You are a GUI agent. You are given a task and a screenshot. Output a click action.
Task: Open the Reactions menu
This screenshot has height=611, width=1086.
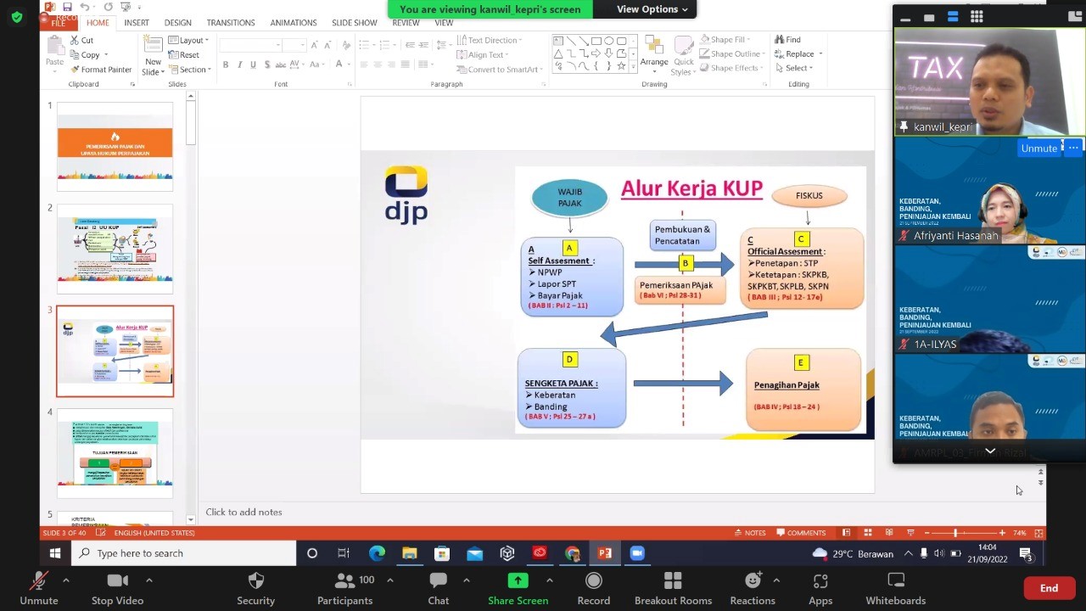click(x=752, y=581)
